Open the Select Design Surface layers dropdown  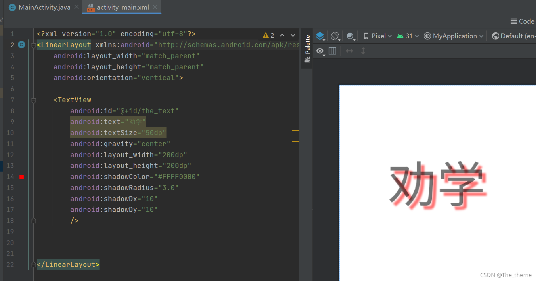tap(320, 36)
